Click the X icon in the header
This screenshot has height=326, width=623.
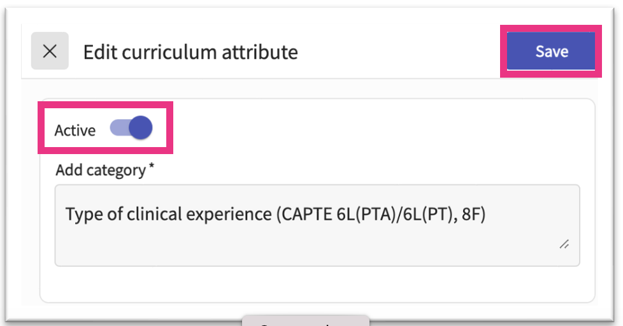(x=50, y=51)
